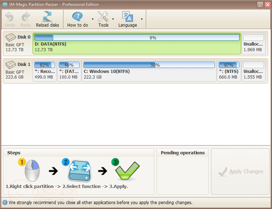Click the info icon in status bar
The width and height of the screenshot is (272, 209).
(5, 202)
